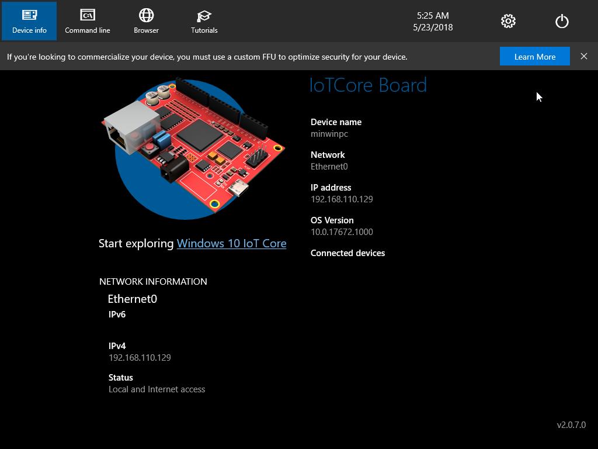Viewport: 598px width, 449px height.
Task: Select the device name minwinpc
Action: [x=329, y=134]
